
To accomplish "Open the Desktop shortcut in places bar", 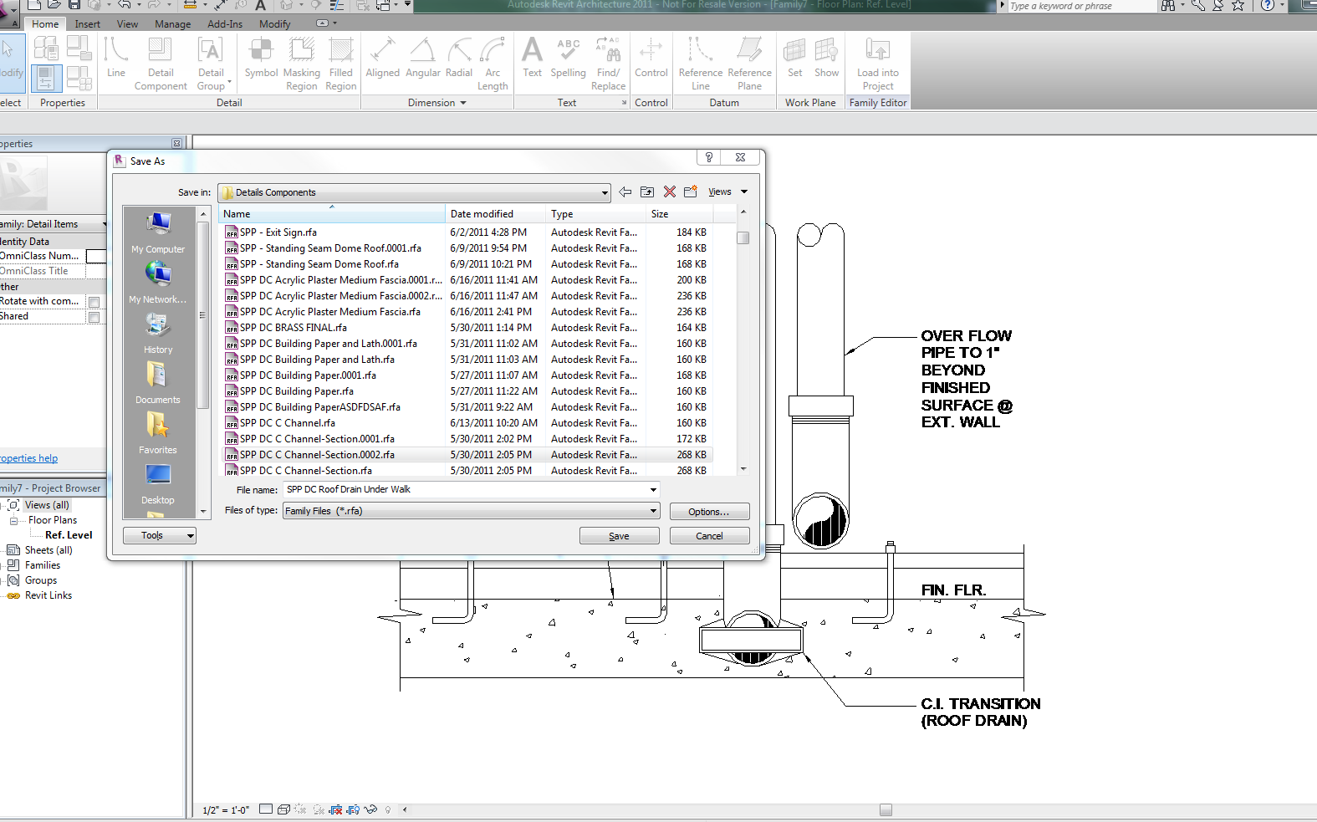I will coord(158,484).
